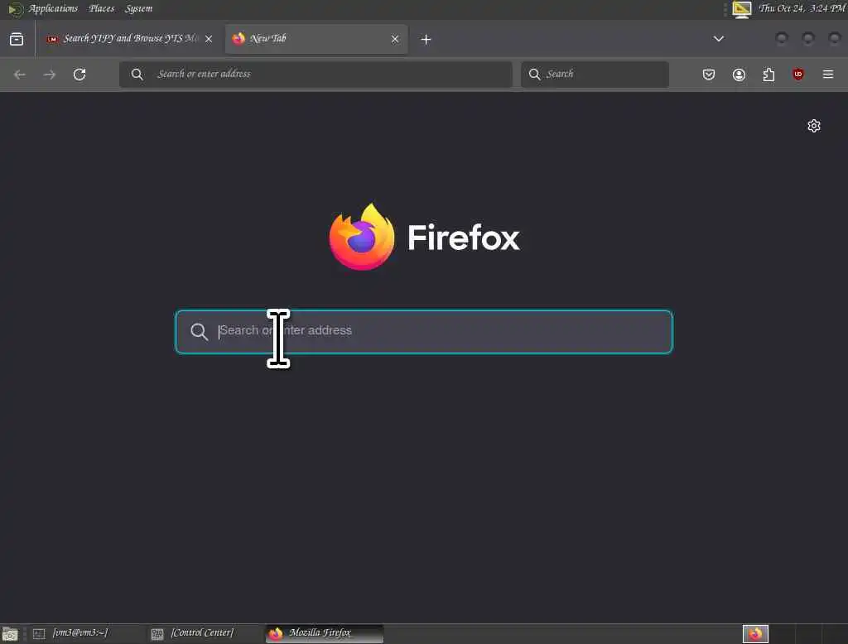
Task: Click the show desktop icon in the bottom panel
Action: [x=10, y=634]
